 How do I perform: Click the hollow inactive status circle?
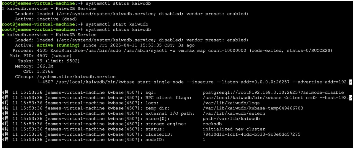[3, 9]
